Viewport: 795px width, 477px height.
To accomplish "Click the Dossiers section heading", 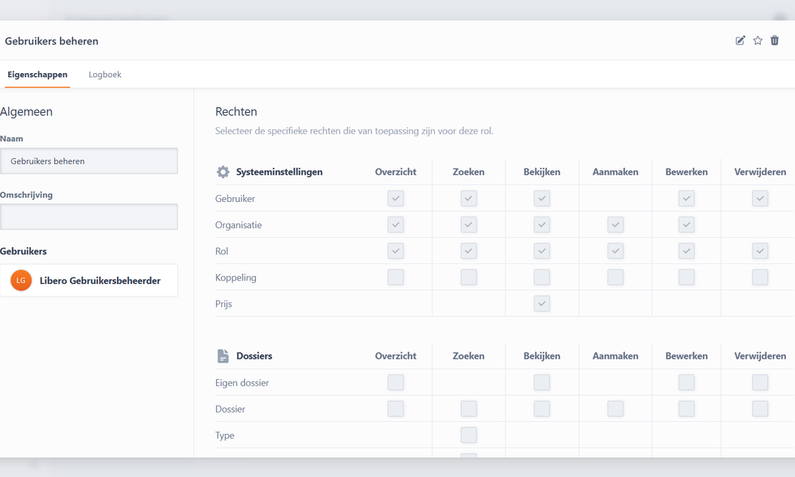I will pos(254,356).
